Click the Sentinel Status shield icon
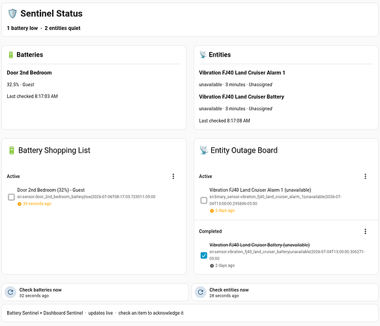380x326 pixels. pos(12,14)
